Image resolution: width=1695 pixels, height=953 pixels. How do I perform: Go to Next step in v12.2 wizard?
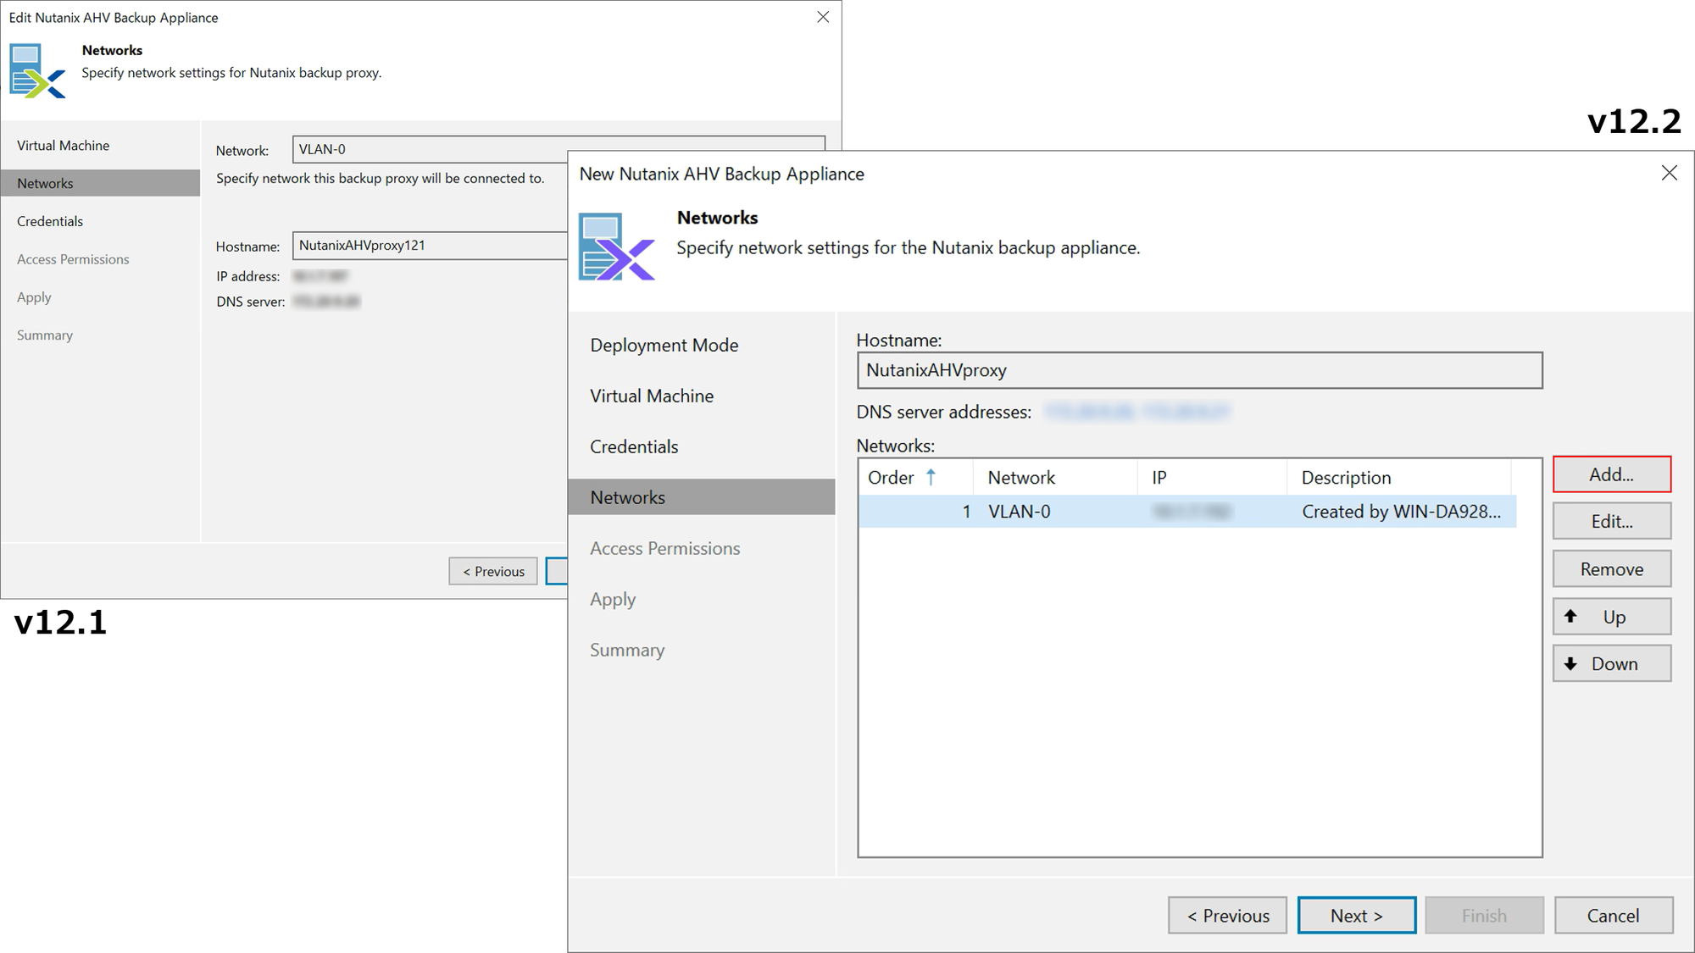tap(1356, 916)
